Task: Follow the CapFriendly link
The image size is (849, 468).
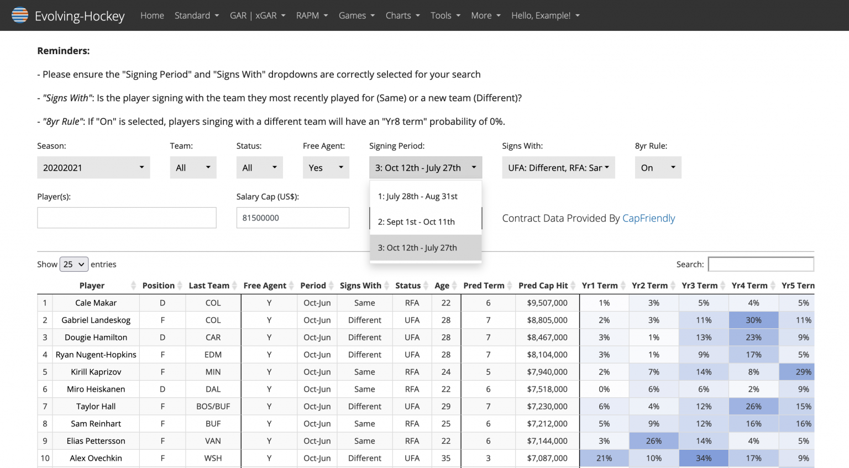Action: [x=648, y=218]
